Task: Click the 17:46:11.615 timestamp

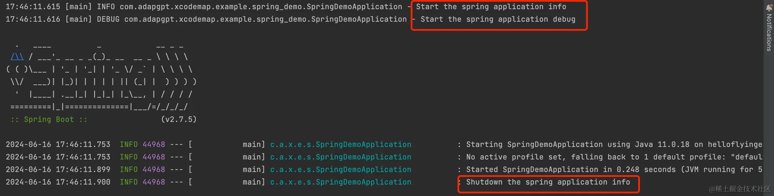Action: (x=33, y=7)
